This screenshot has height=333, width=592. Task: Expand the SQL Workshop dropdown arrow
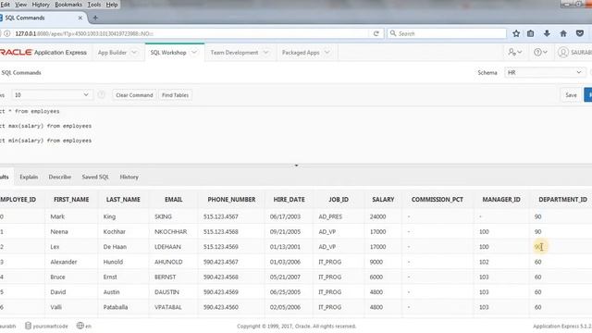pyautogui.click(x=194, y=53)
